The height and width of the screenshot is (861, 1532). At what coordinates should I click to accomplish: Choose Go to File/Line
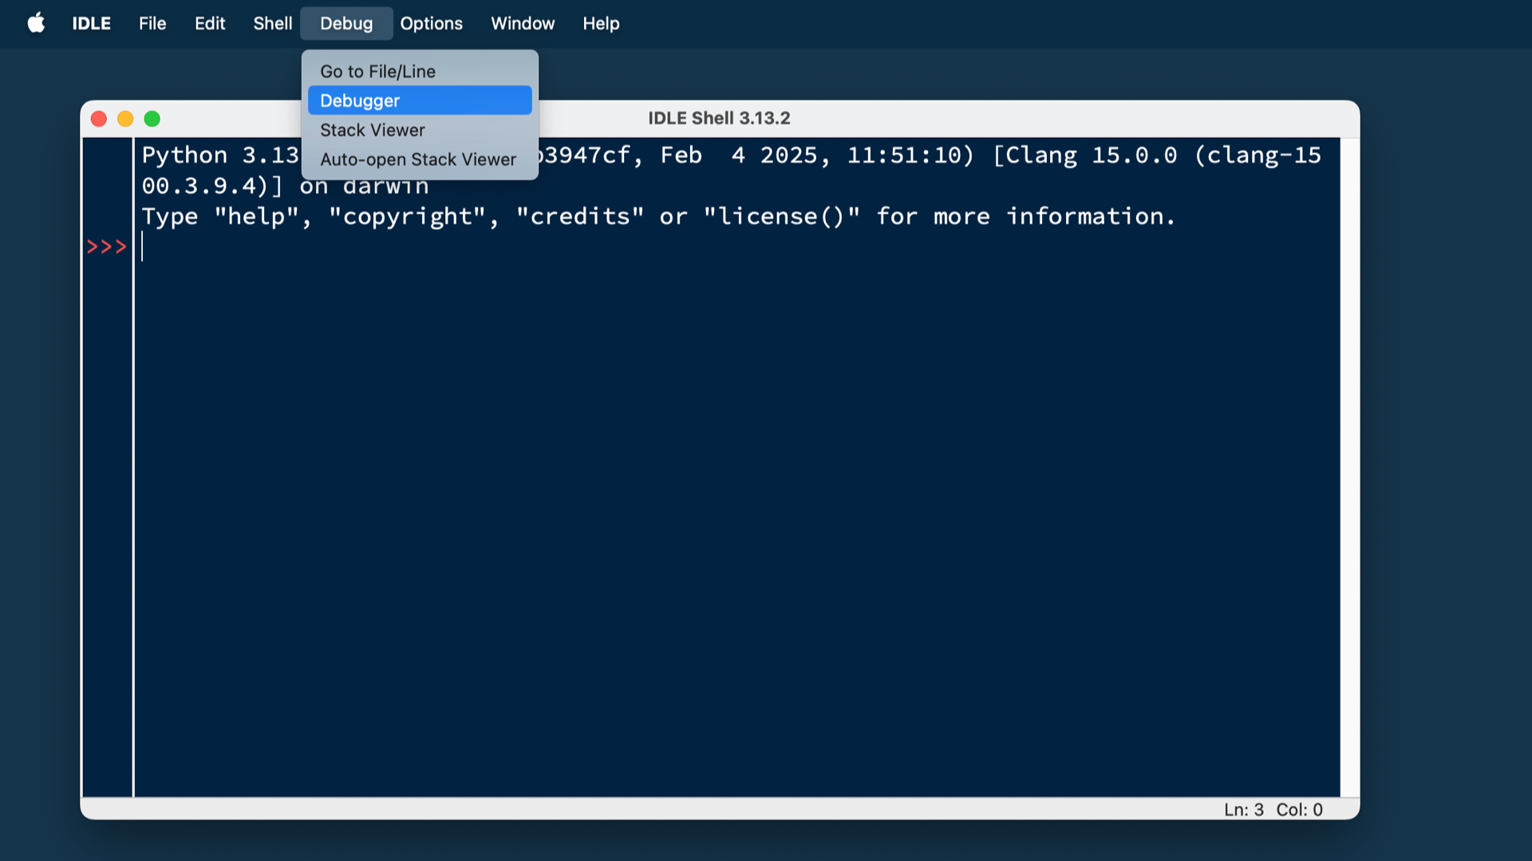coord(377,71)
